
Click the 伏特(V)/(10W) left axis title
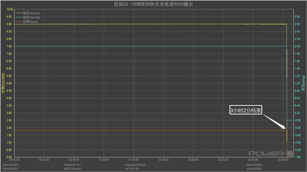click(x=3, y=83)
